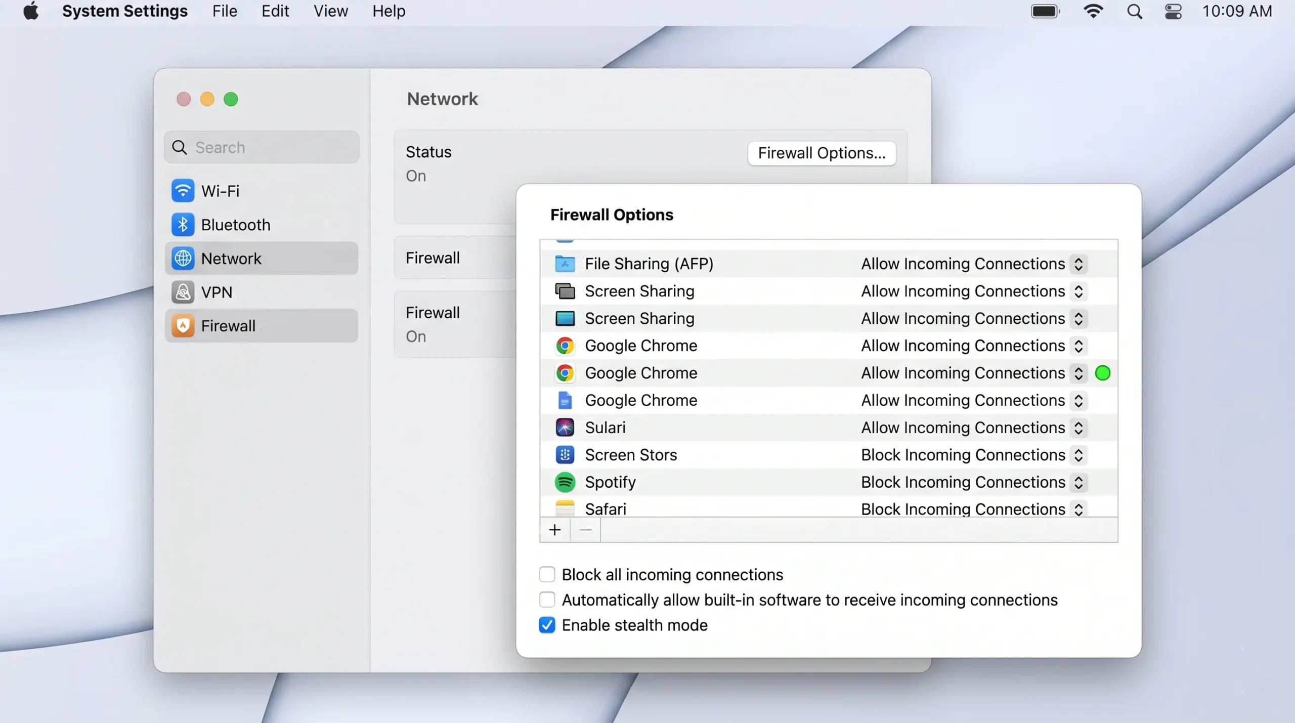Click the search magnifier in the sidebar
Screen dimensions: 1295x723
pos(180,147)
